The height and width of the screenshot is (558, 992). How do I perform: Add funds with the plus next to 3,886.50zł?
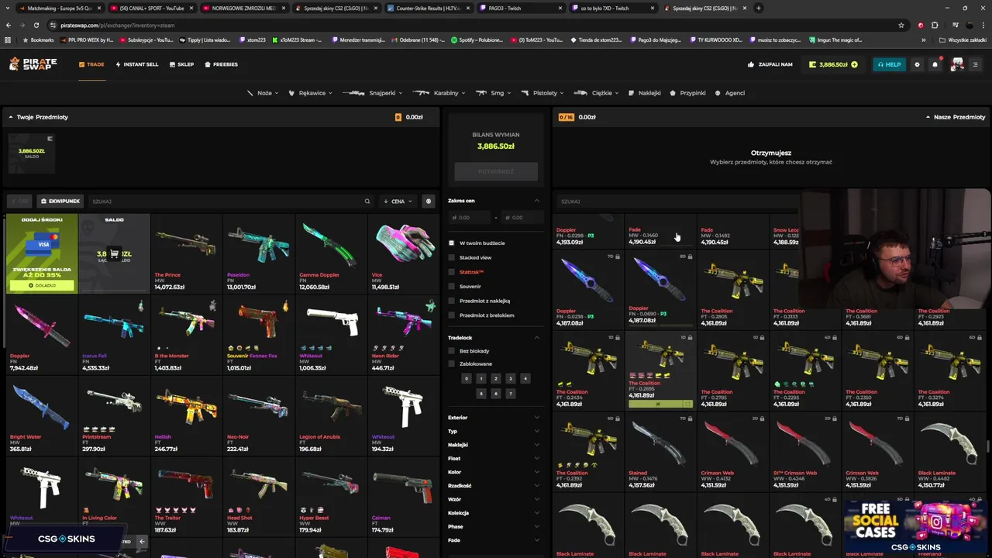[854, 64]
